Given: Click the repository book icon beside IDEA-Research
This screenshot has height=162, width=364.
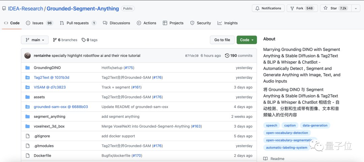Looking at the screenshot, I should pyautogui.click(x=4, y=8).
